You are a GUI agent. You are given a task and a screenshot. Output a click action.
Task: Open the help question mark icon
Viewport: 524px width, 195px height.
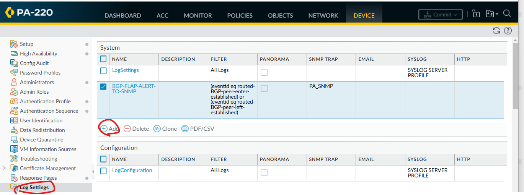click(508, 31)
